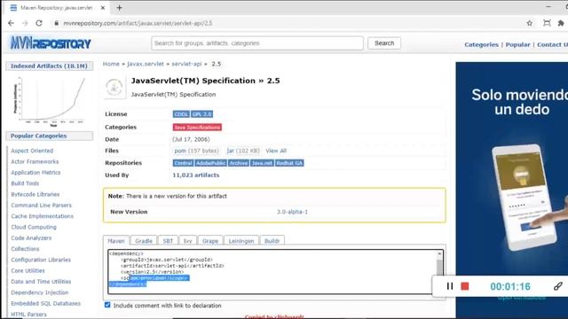This screenshot has width=568, height=319.
Task: Bookmark this page with the star icon
Action: (529, 23)
